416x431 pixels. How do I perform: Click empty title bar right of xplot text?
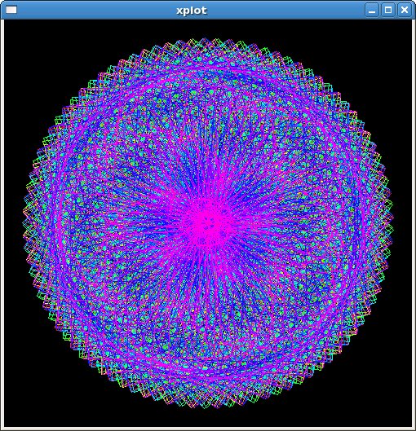click(x=286, y=10)
